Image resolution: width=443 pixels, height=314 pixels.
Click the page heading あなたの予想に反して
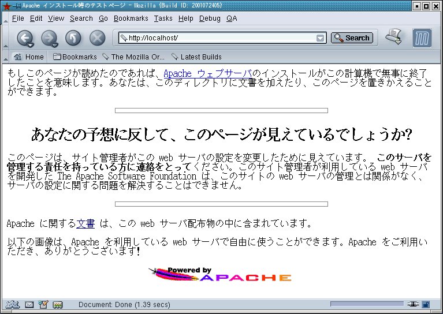(221, 134)
